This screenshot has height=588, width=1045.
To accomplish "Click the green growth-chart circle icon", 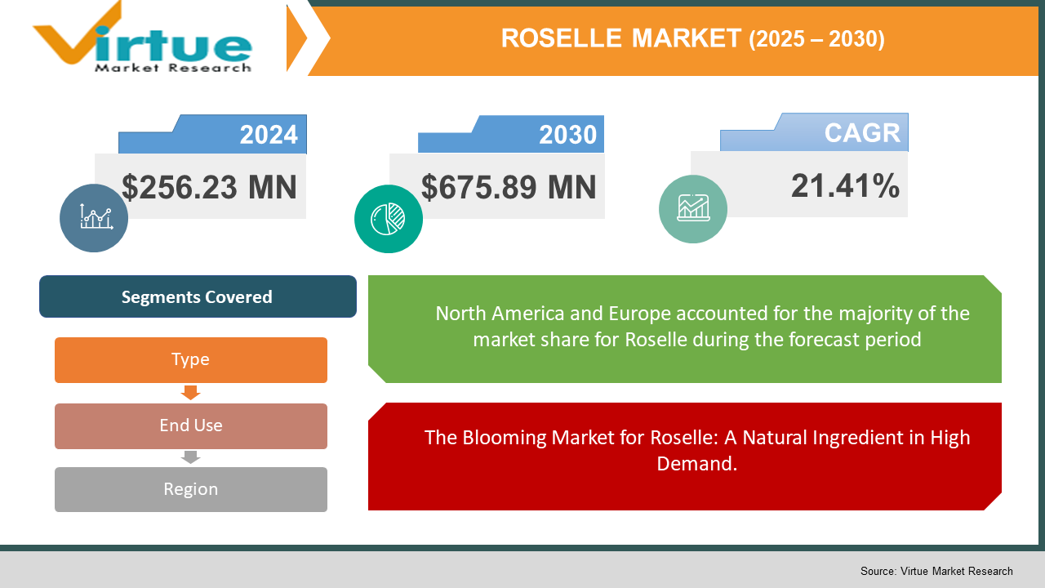I will point(693,208).
